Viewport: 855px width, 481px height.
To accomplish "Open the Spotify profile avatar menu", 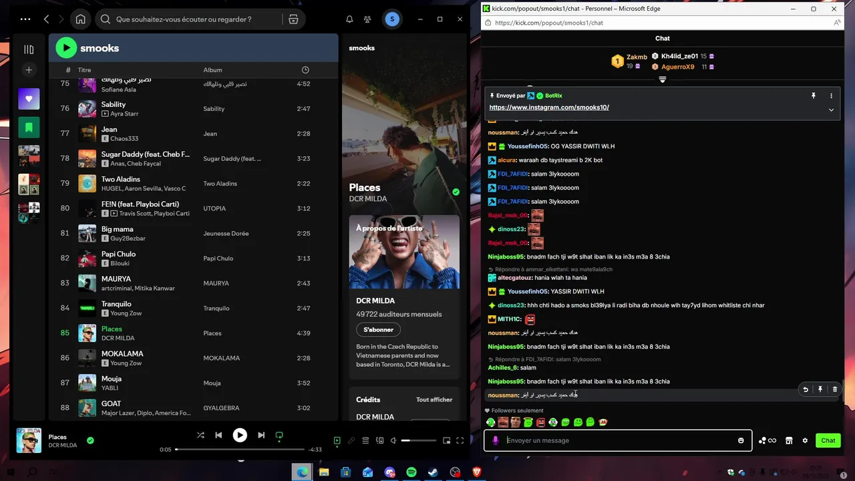I will [x=392, y=19].
